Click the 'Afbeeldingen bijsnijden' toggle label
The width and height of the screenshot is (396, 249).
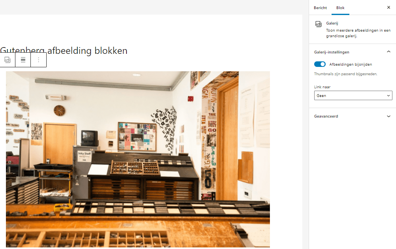click(x=351, y=64)
